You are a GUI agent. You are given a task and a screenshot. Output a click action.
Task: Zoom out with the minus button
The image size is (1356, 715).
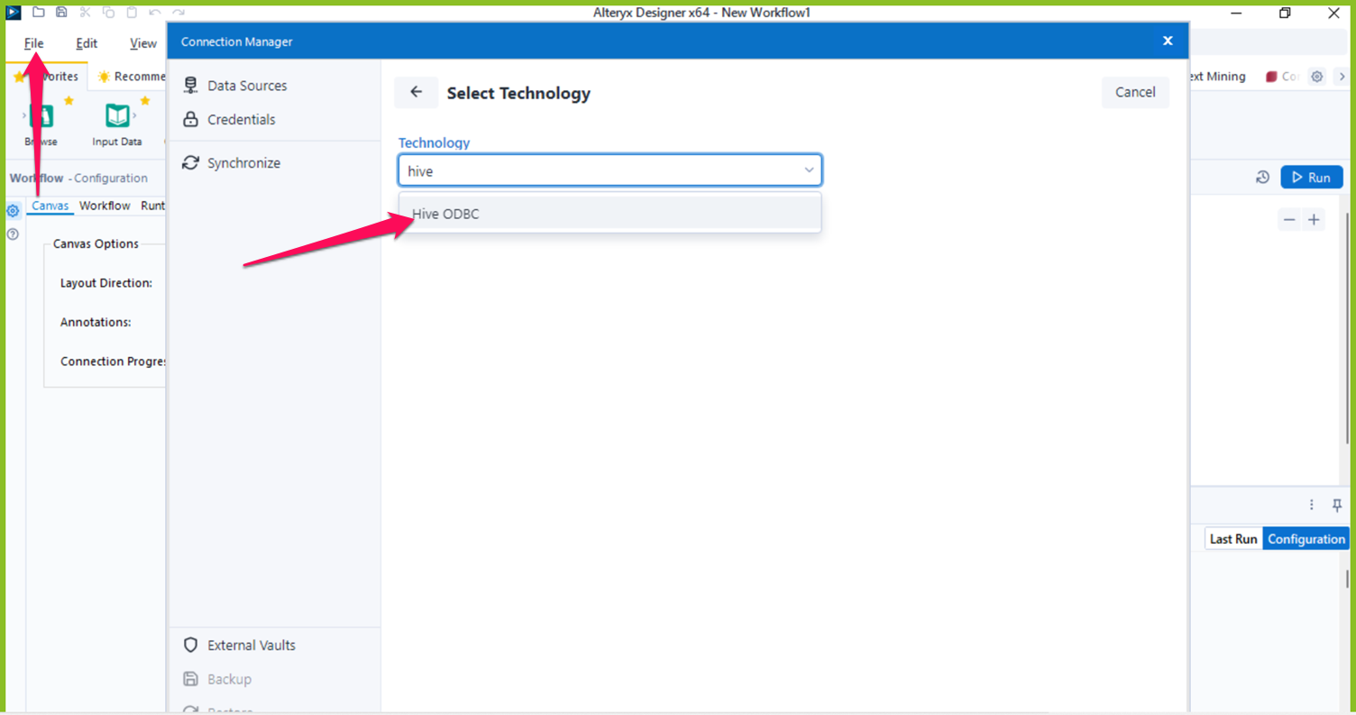(1289, 220)
